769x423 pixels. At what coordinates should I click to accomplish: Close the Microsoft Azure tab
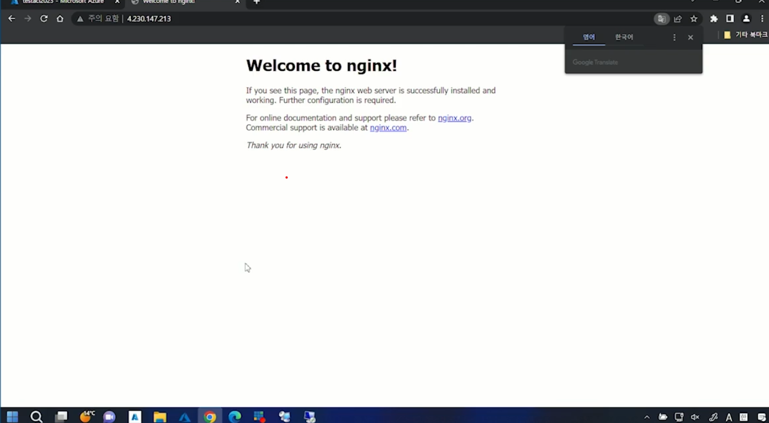(x=117, y=2)
